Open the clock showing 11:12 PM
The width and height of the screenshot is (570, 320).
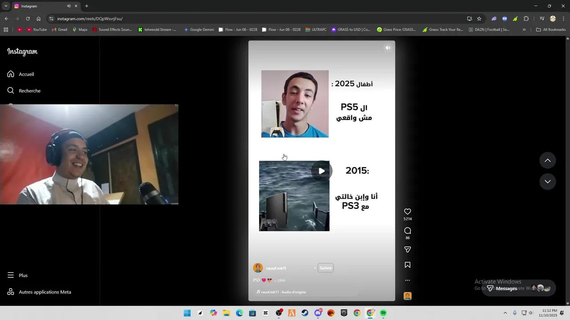tap(548, 313)
